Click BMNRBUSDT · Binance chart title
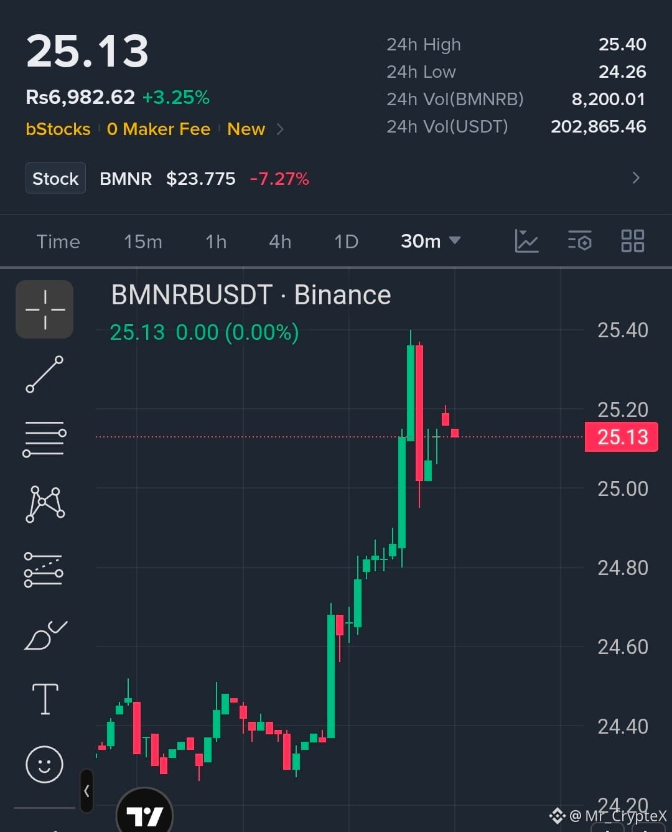The height and width of the screenshot is (832, 672). tap(251, 295)
